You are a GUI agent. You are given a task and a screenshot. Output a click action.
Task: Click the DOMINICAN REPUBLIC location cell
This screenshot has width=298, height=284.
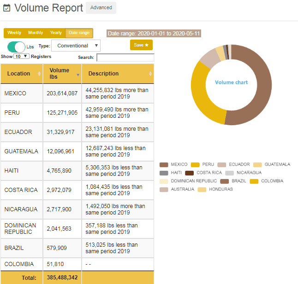coord(22,229)
